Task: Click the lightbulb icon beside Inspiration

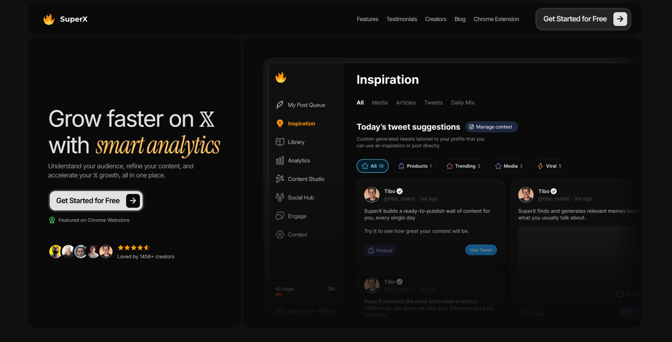Action: 280,123
